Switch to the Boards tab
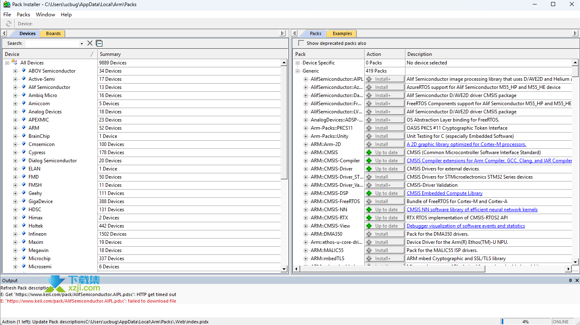Screen dimensions: 580x325 click(53, 33)
